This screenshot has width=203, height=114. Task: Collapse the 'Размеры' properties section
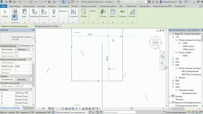point(31,89)
